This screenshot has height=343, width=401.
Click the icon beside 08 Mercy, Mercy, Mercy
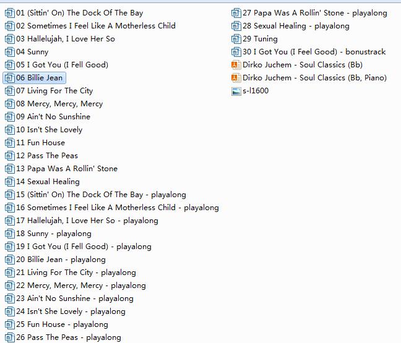tap(10, 104)
